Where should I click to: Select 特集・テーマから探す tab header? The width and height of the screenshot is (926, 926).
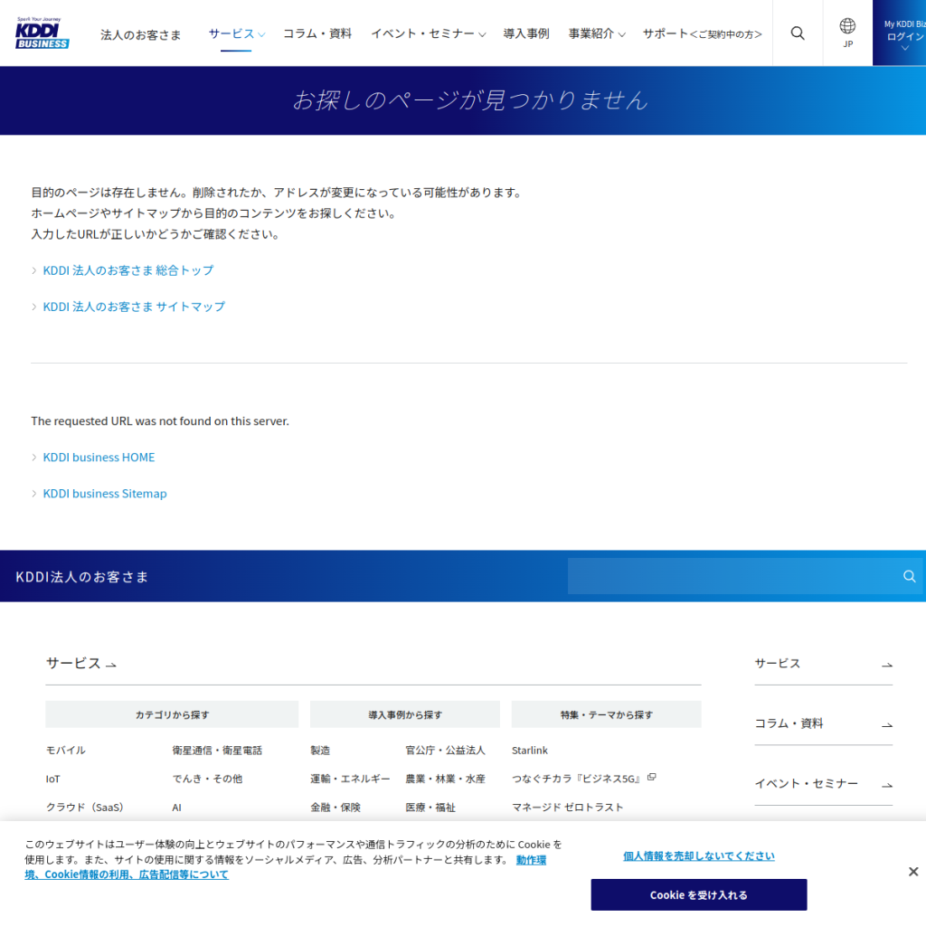point(607,714)
